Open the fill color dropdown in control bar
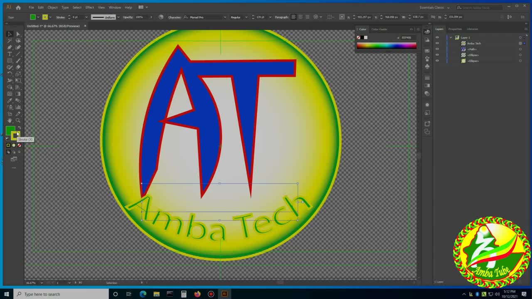The height and width of the screenshot is (299, 532). pyautogui.click(x=38, y=17)
